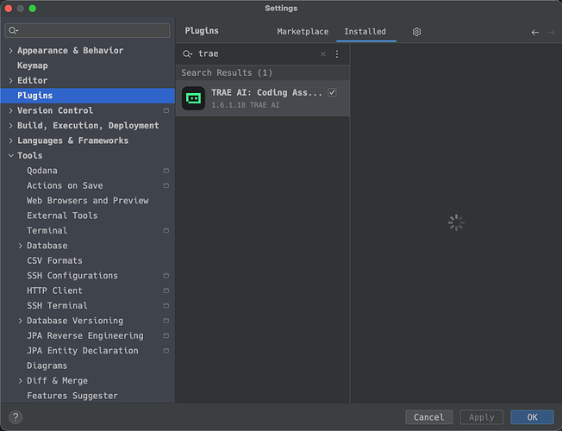
Task: Clear the plugin search text with X
Action: (323, 54)
